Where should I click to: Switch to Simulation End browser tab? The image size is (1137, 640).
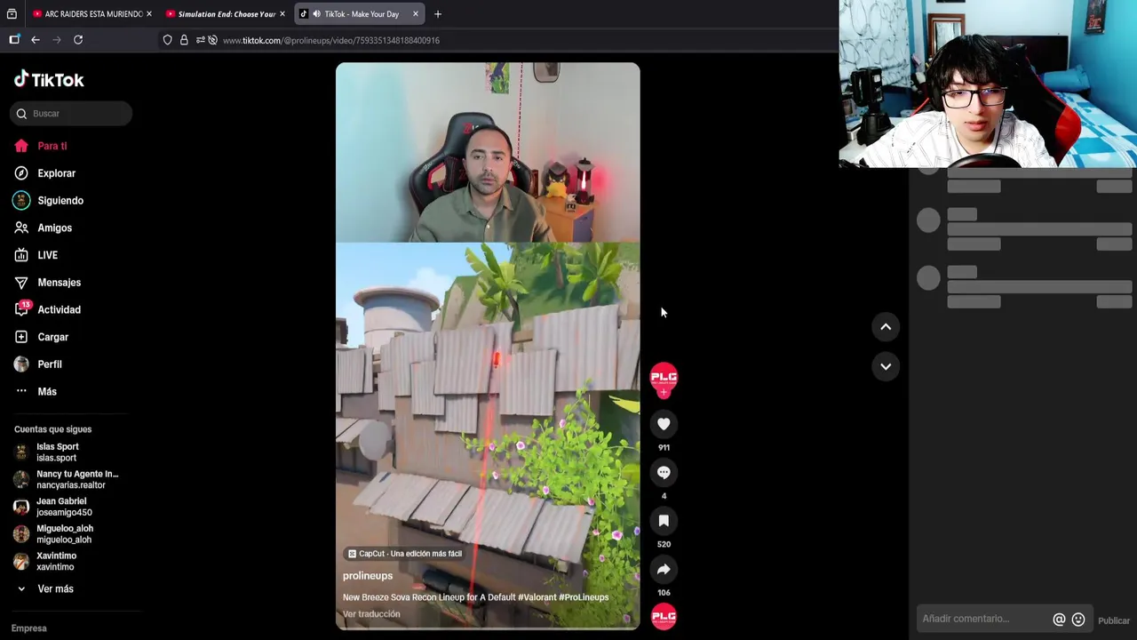tap(227, 14)
